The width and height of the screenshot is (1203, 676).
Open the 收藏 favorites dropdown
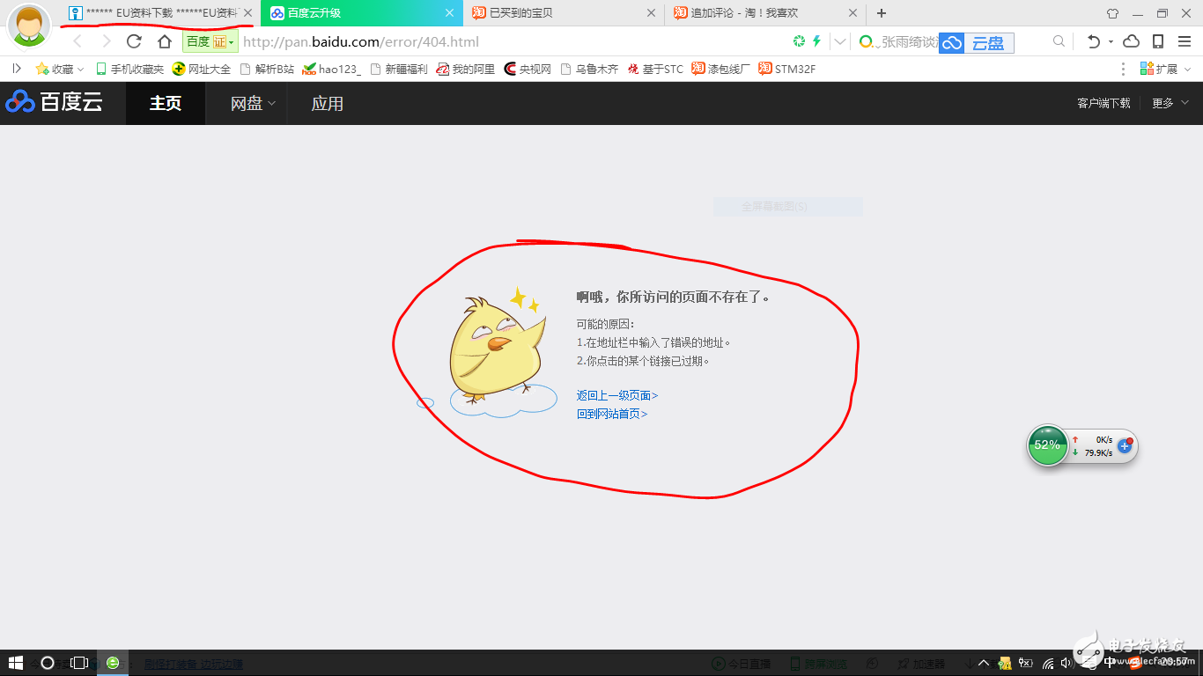tap(59, 69)
